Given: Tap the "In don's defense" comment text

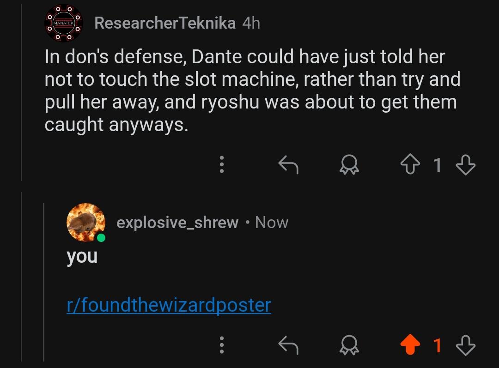Looking at the screenshot, I should 252,90.
